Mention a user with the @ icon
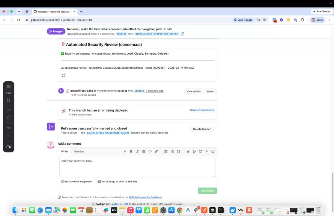 [194, 151]
